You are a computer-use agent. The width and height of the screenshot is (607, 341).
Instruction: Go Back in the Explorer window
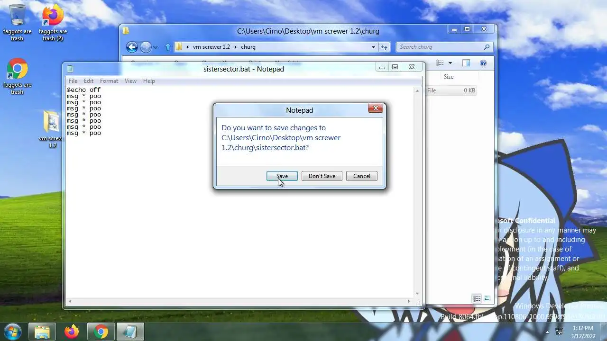pyautogui.click(x=132, y=47)
